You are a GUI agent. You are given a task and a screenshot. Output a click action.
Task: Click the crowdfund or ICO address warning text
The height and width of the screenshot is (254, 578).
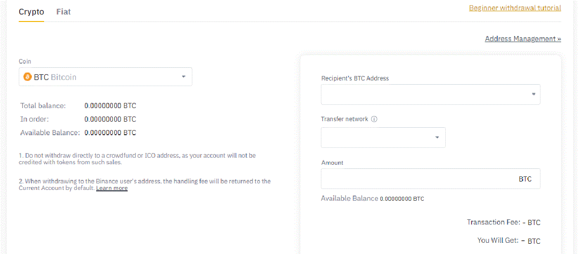pyautogui.click(x=137, y=159)
